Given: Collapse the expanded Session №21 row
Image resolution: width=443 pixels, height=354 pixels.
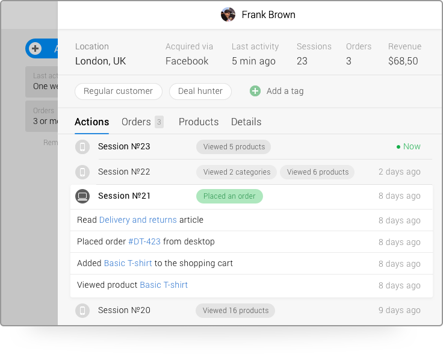Looking at the screenshot, I should 124,196.
